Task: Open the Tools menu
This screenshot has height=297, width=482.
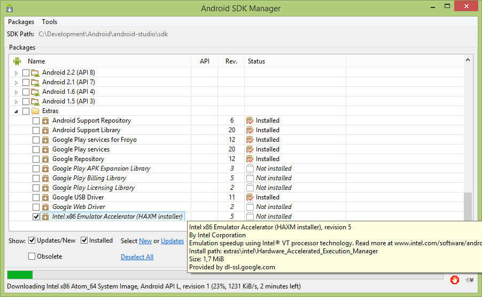Action: point(50,22)
